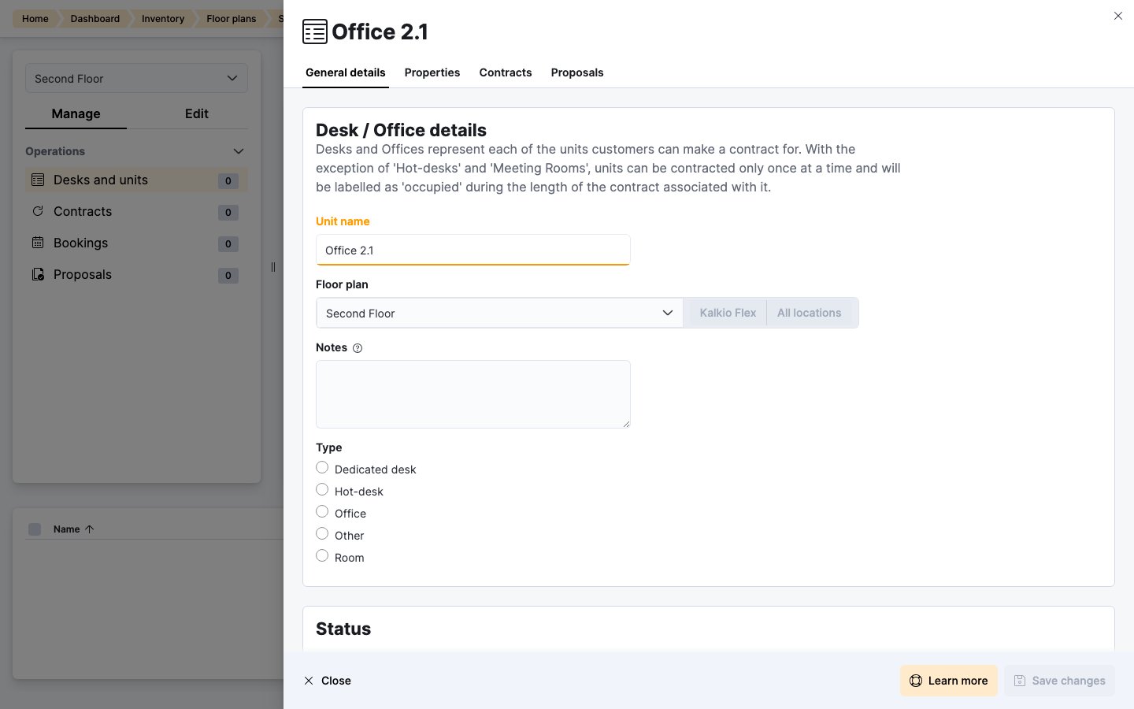Go to Dashboard in the breadcrumb

tap(95, 18)
